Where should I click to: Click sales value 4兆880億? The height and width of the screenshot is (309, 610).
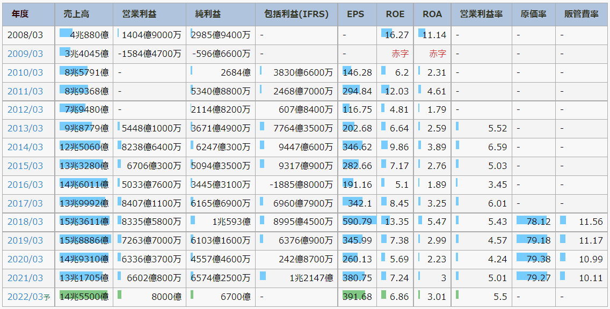click(90, 35)
